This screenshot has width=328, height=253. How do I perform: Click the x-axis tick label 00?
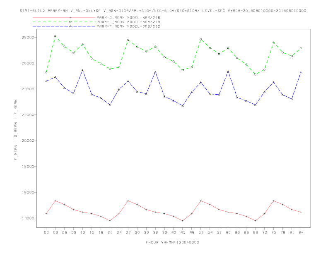[46, 232]
